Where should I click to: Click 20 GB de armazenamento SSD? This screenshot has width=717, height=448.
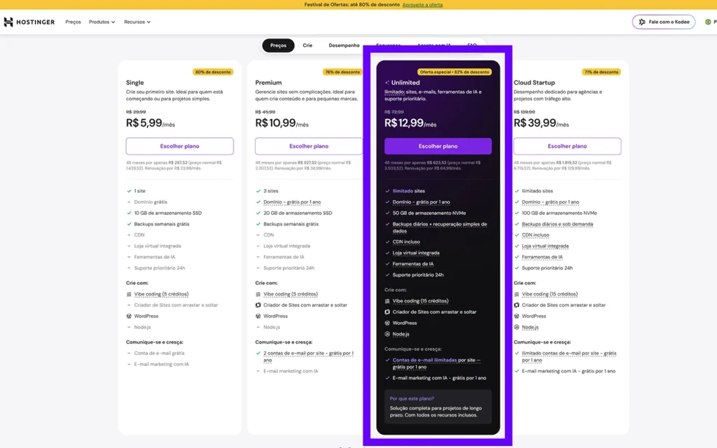point(298,213)
